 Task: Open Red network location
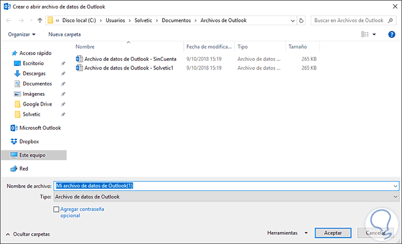tap(24, 169)
